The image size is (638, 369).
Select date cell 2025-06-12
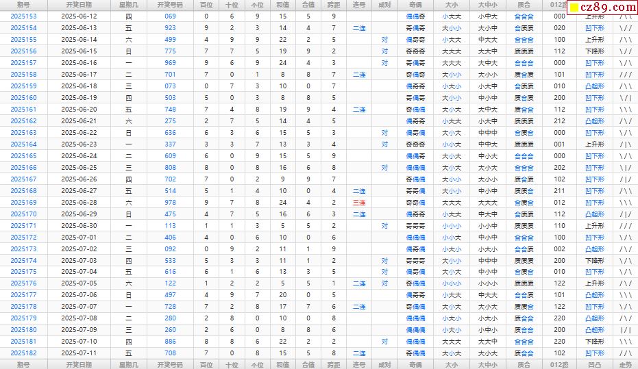(79, 16)
